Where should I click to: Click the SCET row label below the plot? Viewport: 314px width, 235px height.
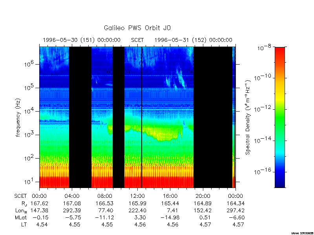[20, 196]
